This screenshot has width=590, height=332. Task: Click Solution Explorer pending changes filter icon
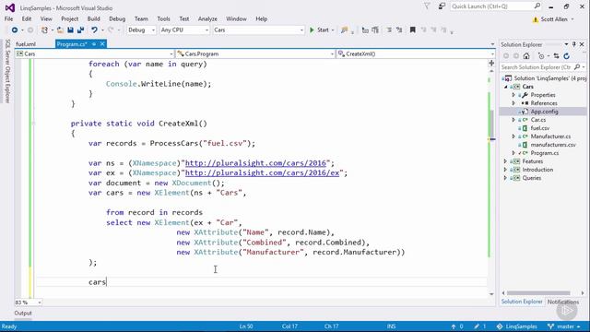point(541,56)
